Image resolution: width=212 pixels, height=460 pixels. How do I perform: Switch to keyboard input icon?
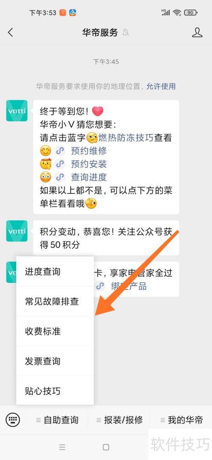click(13, 420)
